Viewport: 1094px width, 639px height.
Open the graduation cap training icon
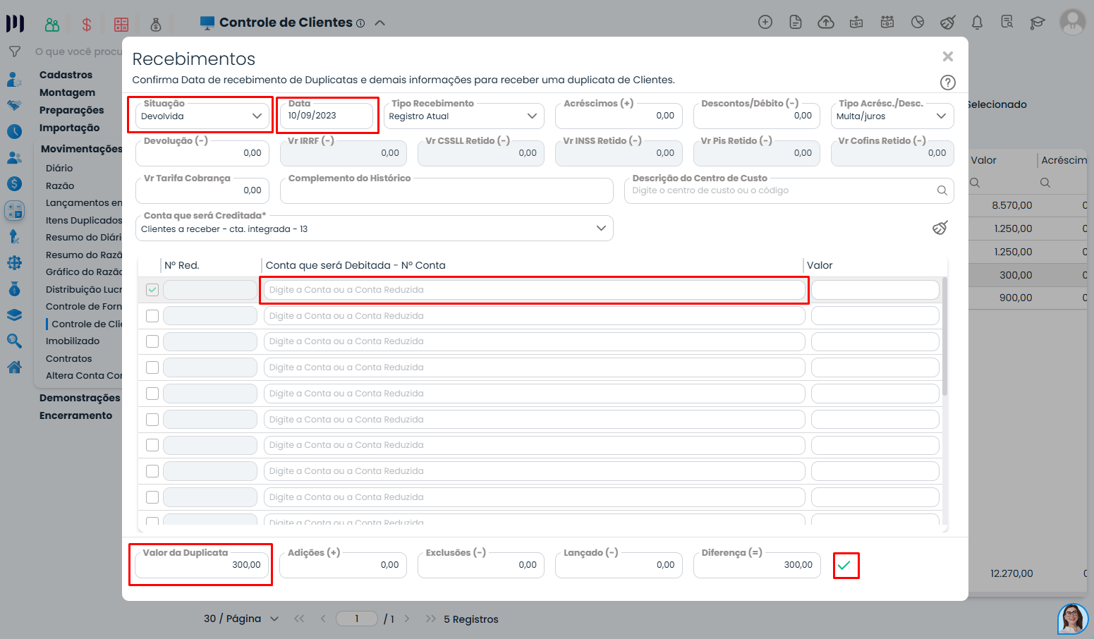[x=1037, y=23]
